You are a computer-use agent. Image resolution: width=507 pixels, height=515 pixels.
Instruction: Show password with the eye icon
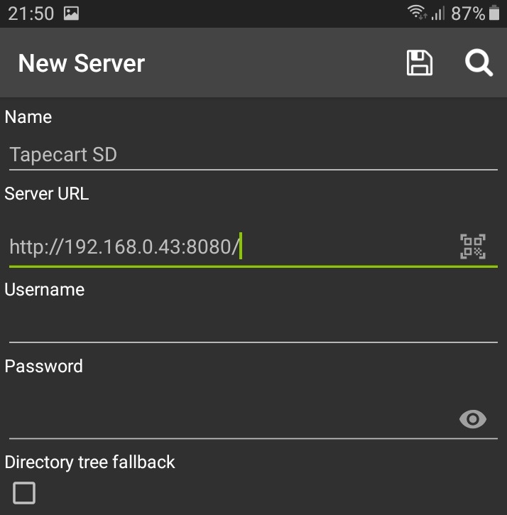pyautogui.click(x=472, y=419)
